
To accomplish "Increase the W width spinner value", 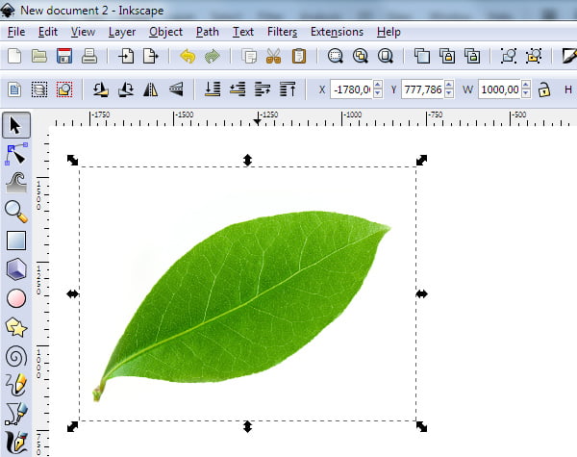I will 526,85.
